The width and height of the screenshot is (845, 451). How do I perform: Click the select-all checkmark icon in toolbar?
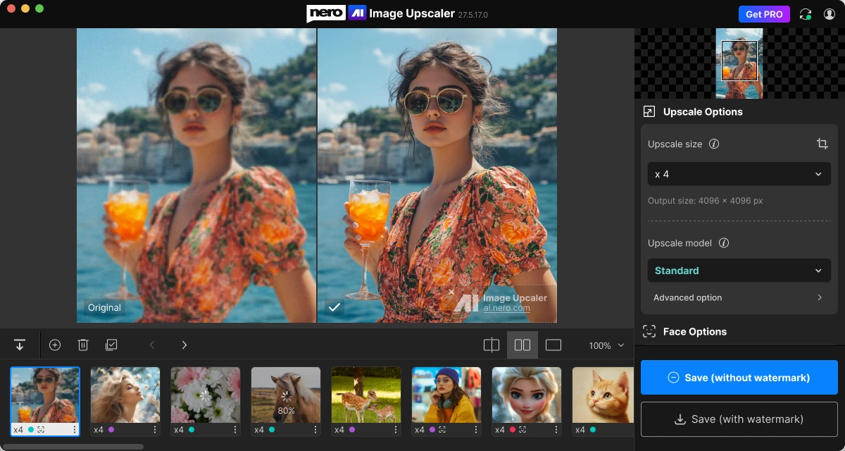(x=111, y=345)
